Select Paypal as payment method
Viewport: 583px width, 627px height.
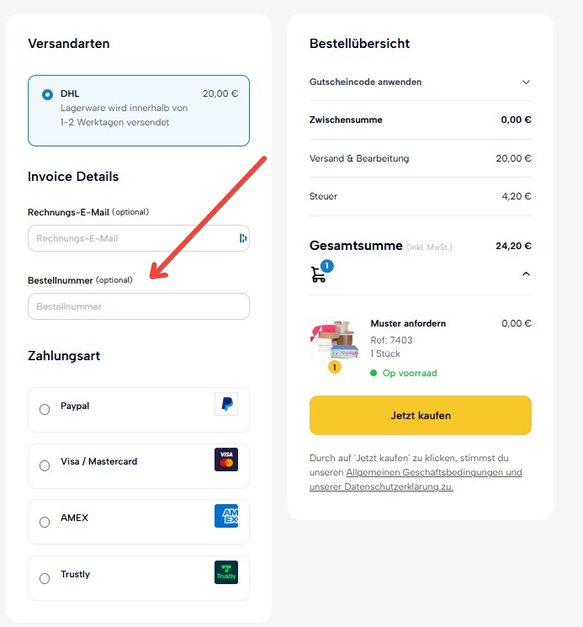tap(45, 410)
